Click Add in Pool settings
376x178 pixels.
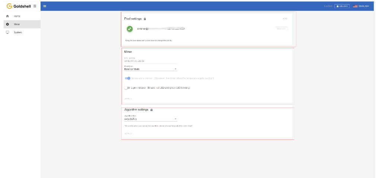click(x=285, y=19)
